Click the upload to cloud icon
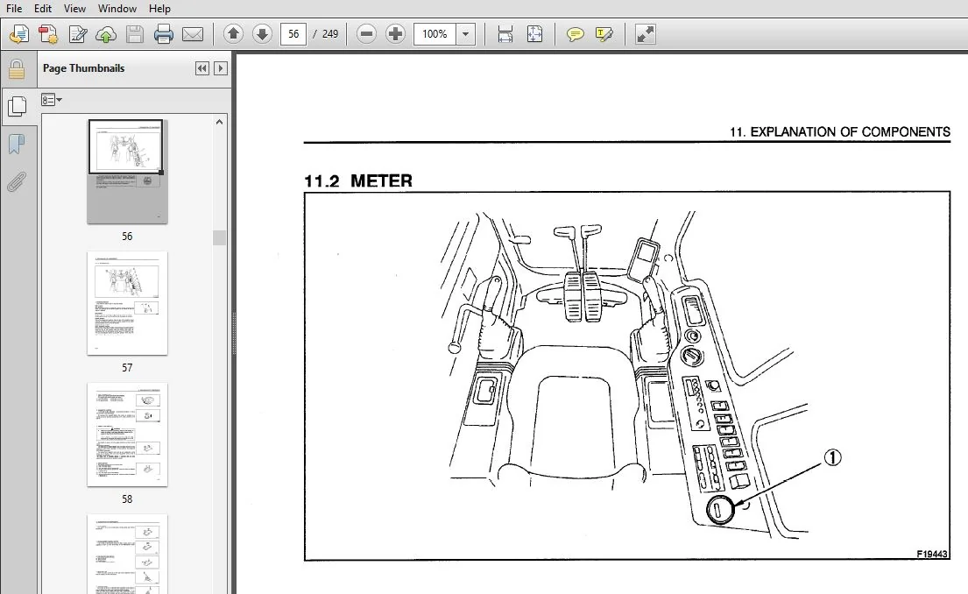 (x=106, y=34)
